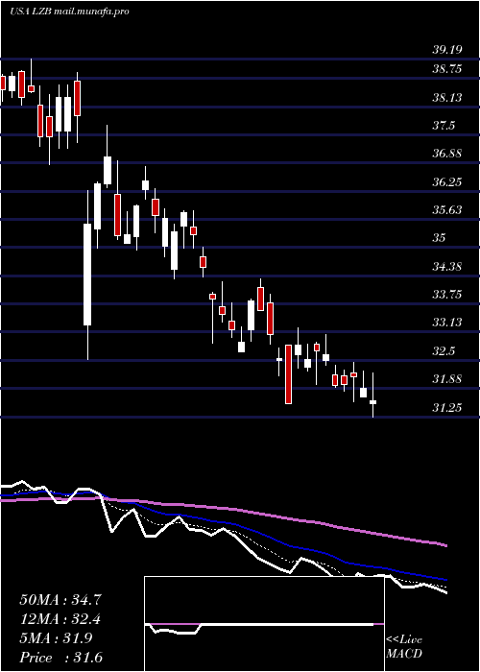Click the '50MA : 34.7' readout
Viewport: 480px width, 672px height.
[x=60, y=600]
